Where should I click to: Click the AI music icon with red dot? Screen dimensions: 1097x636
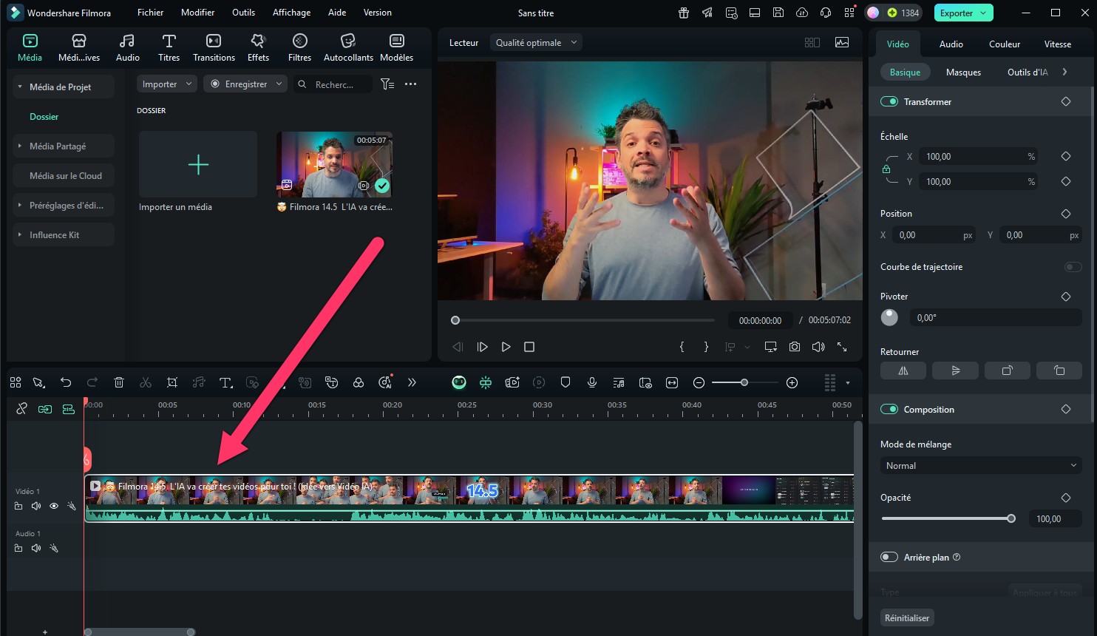coord(385,382)
